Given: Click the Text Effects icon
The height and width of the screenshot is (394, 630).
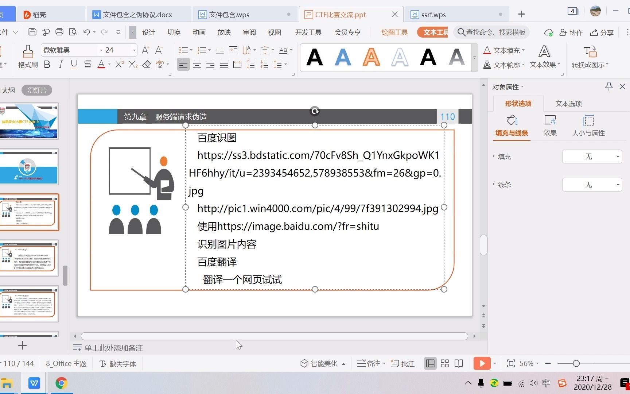Looking at the screenshot, I should pyautogui.click(x=544, y=51).
